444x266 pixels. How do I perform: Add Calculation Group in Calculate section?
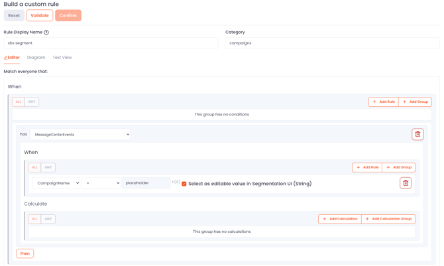tap(389, 219)
